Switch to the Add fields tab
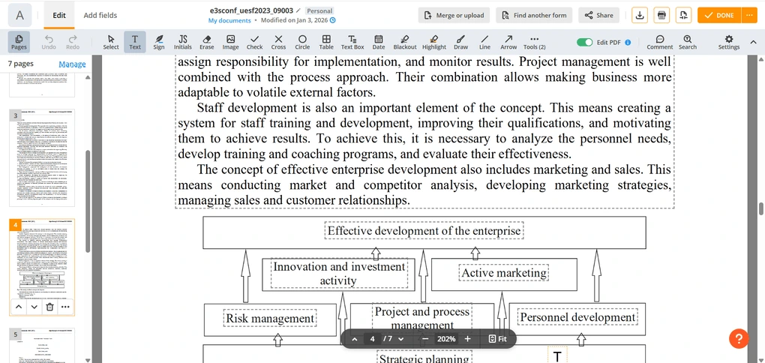This screenshot has height=363, width=765. [x=100, y=15]
